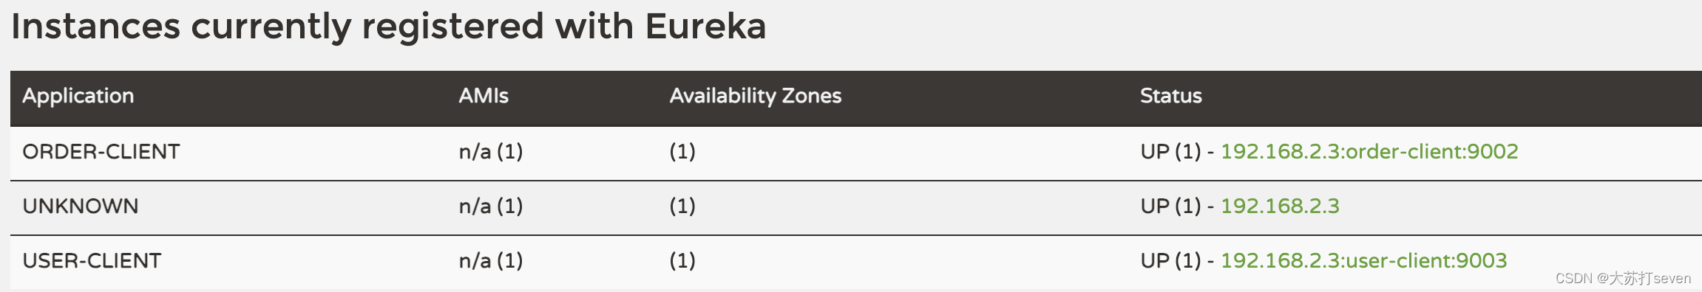Click the CSDN watermark text
This screenshot has height=292, width=1702.
pos(1623,278)
